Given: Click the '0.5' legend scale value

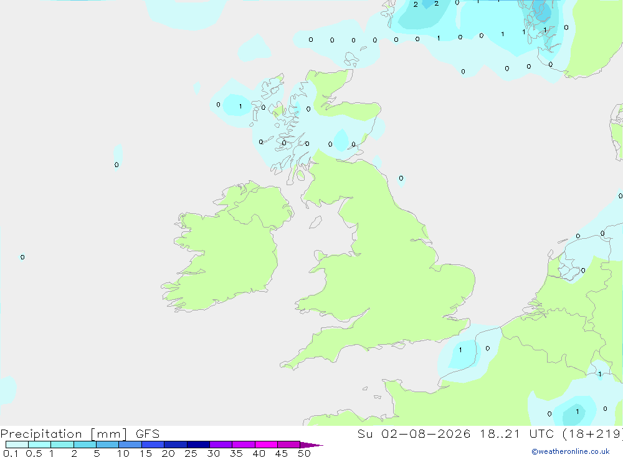Looking at the screenshot, I should (x=34, y=453).
